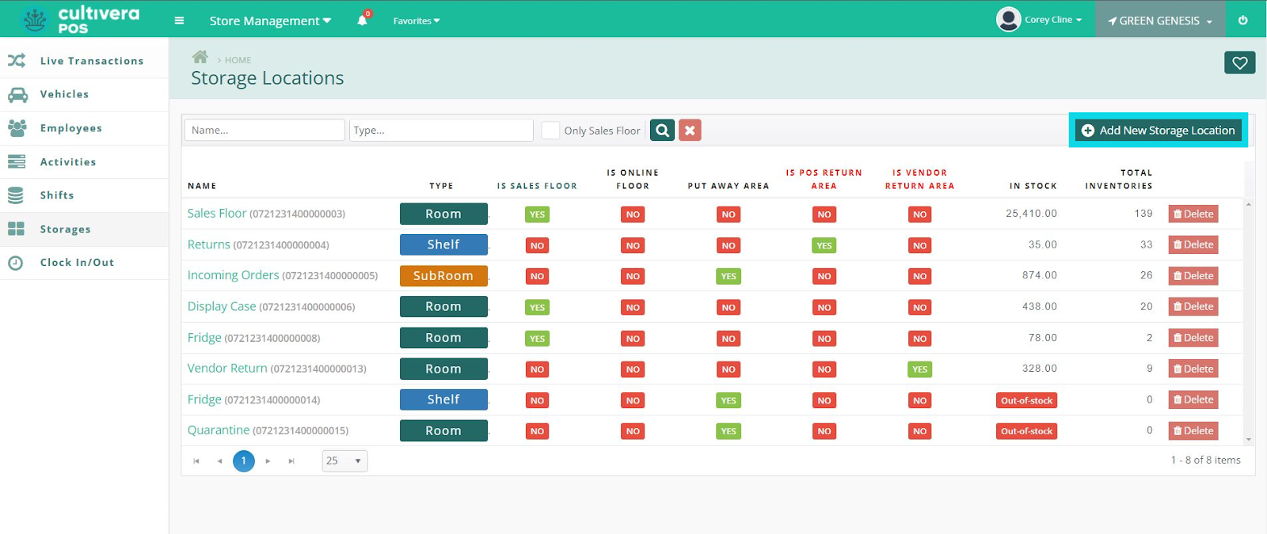1267x534 pixels.
Task: Select page 1 in pager
Action: tap(244, 460)
